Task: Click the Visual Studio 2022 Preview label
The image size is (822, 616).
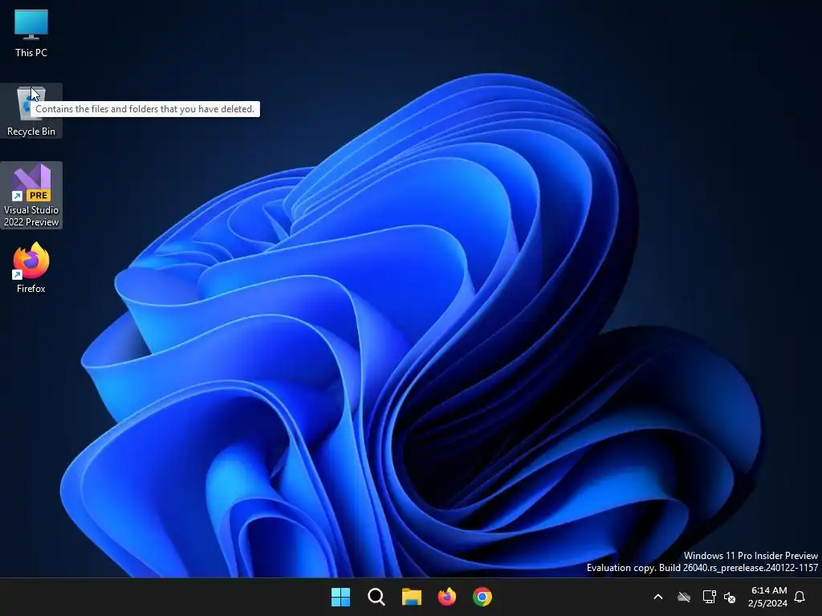Action: [x=31, y=216]
